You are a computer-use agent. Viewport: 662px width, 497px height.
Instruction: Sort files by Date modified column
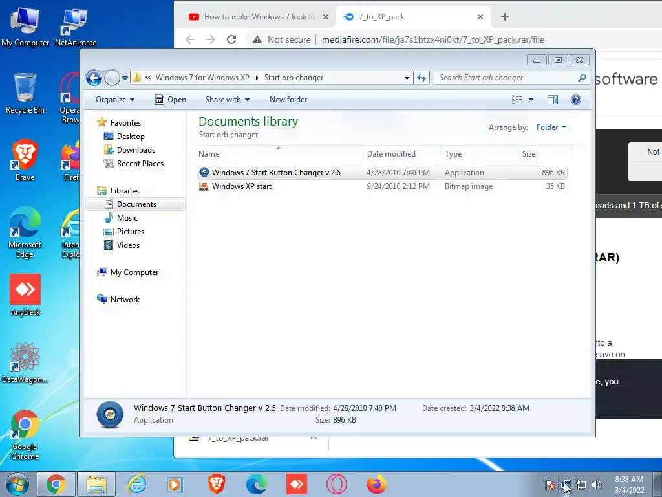coord(401,154)
